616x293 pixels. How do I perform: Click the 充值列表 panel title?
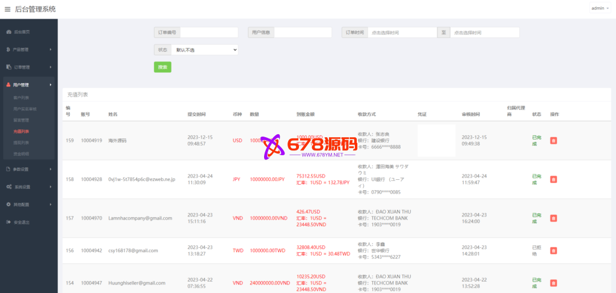pos(78,94)
